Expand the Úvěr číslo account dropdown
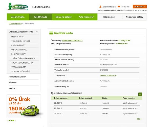 [37, 32]
